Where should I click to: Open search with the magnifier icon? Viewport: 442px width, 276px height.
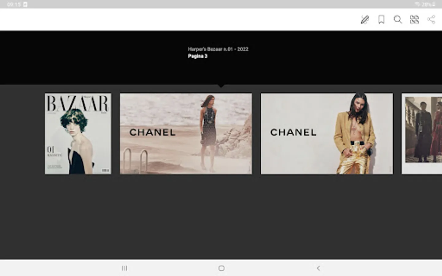(398, 20)
